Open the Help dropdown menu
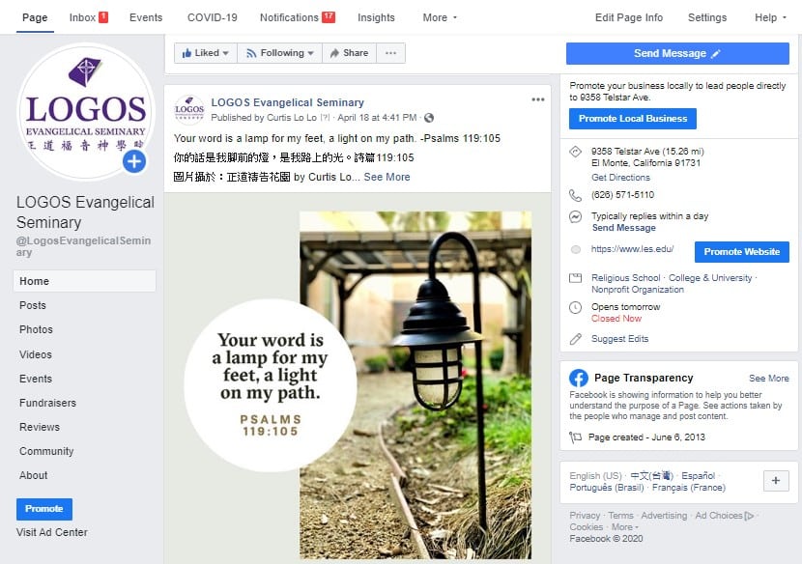 coord(770,17)
